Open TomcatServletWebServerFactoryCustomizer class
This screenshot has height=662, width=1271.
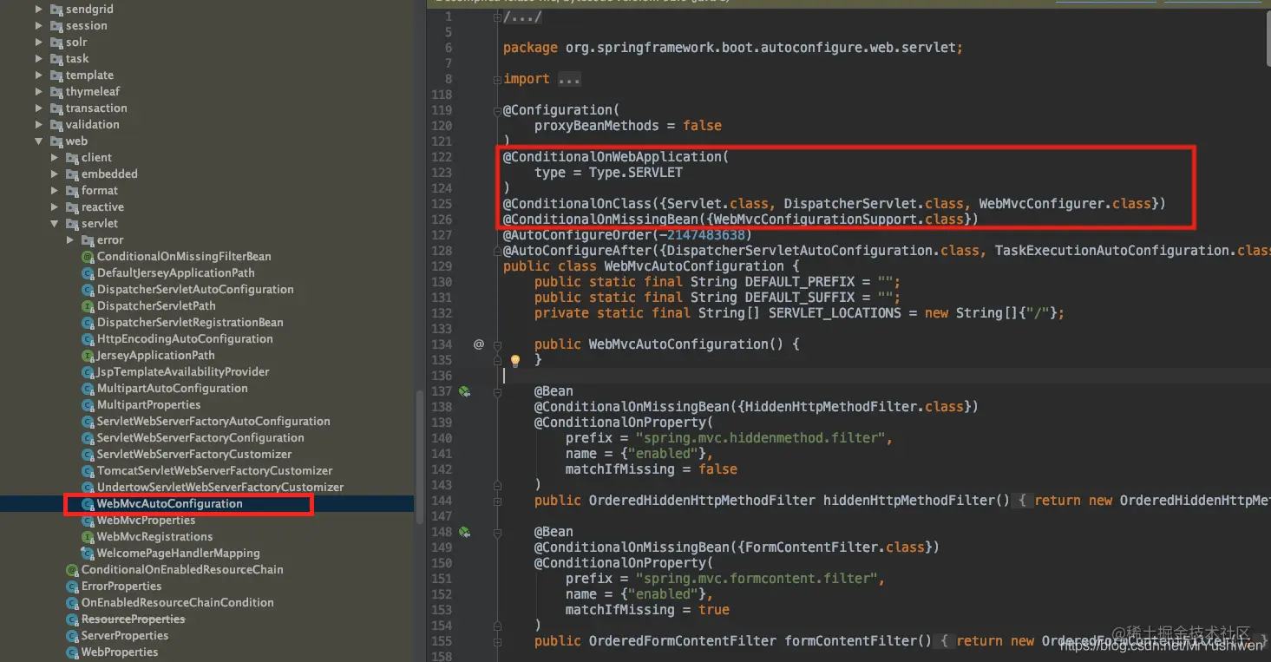(x=214, y=471)
